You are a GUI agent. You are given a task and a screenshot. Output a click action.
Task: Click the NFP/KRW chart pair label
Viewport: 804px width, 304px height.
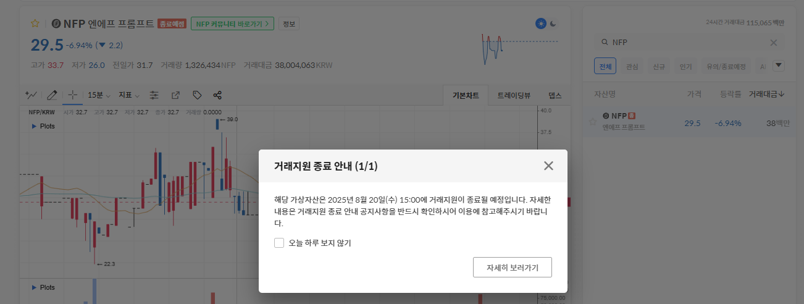coord(41,112)
